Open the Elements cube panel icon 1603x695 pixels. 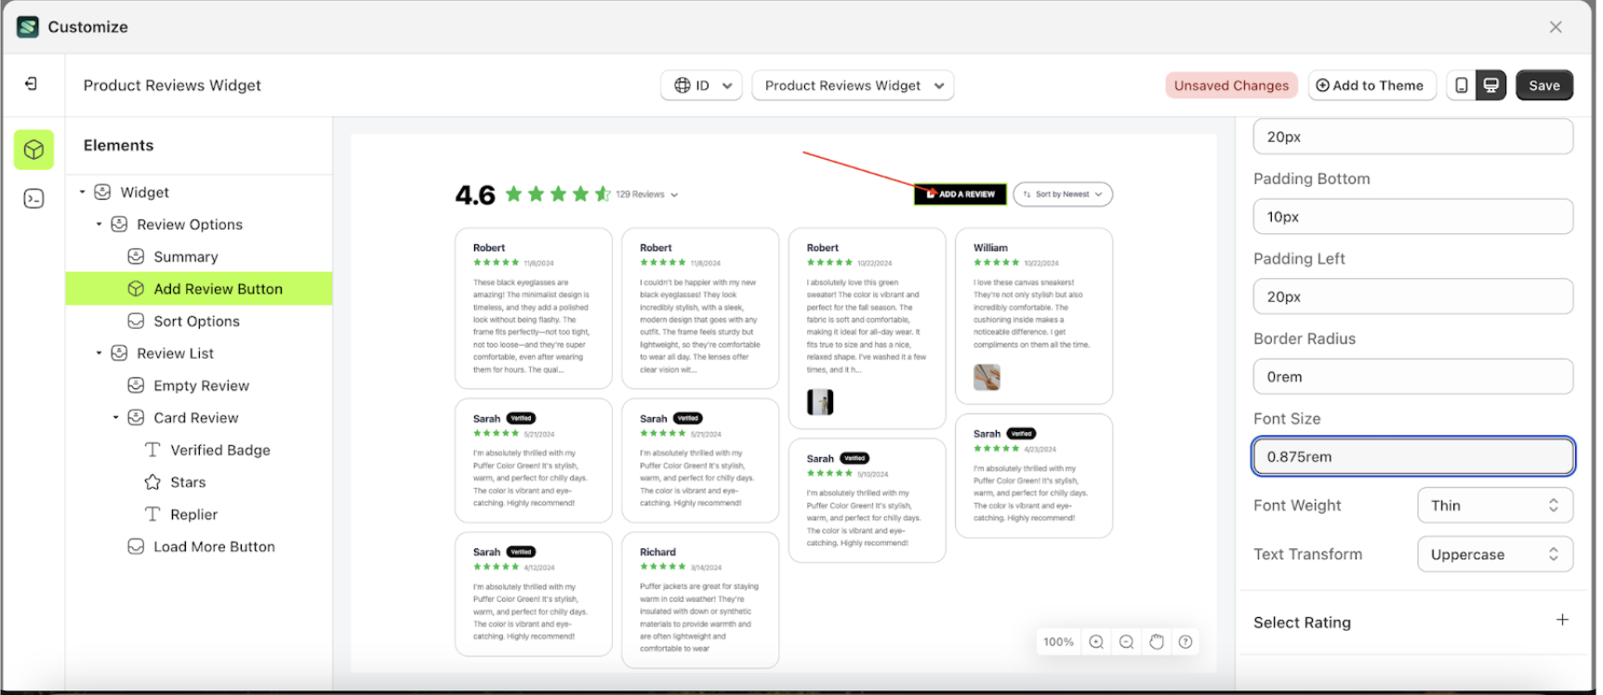[x=33, y=150]
